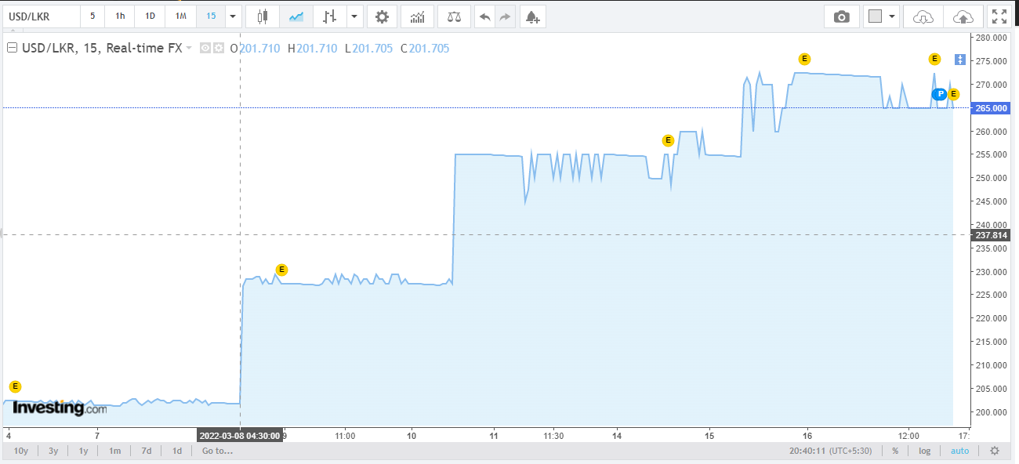
Task: Redo the chart action
Action: (x=505, y=16)
